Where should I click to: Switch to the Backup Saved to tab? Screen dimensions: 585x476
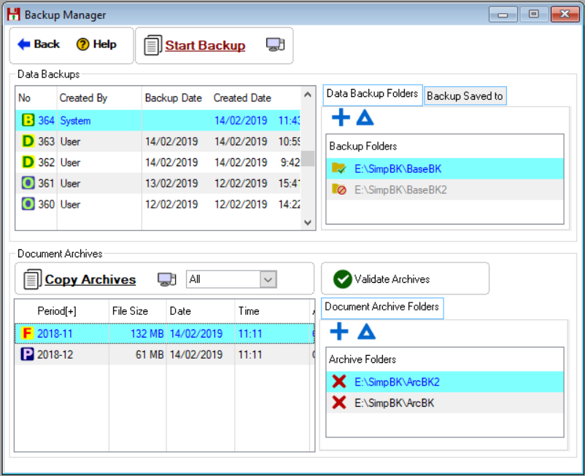[x=465, y=95]
